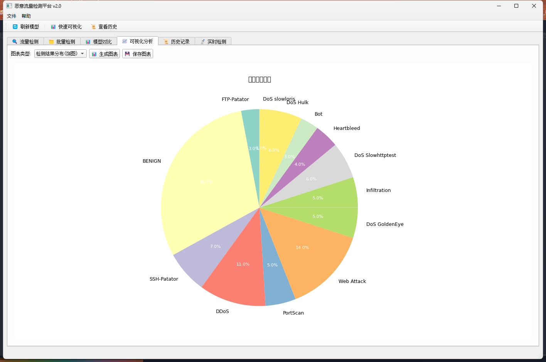Viewport: 546px width, 362px height.
Task: Click the 查看历史 history icon
Action: (93, 27)
